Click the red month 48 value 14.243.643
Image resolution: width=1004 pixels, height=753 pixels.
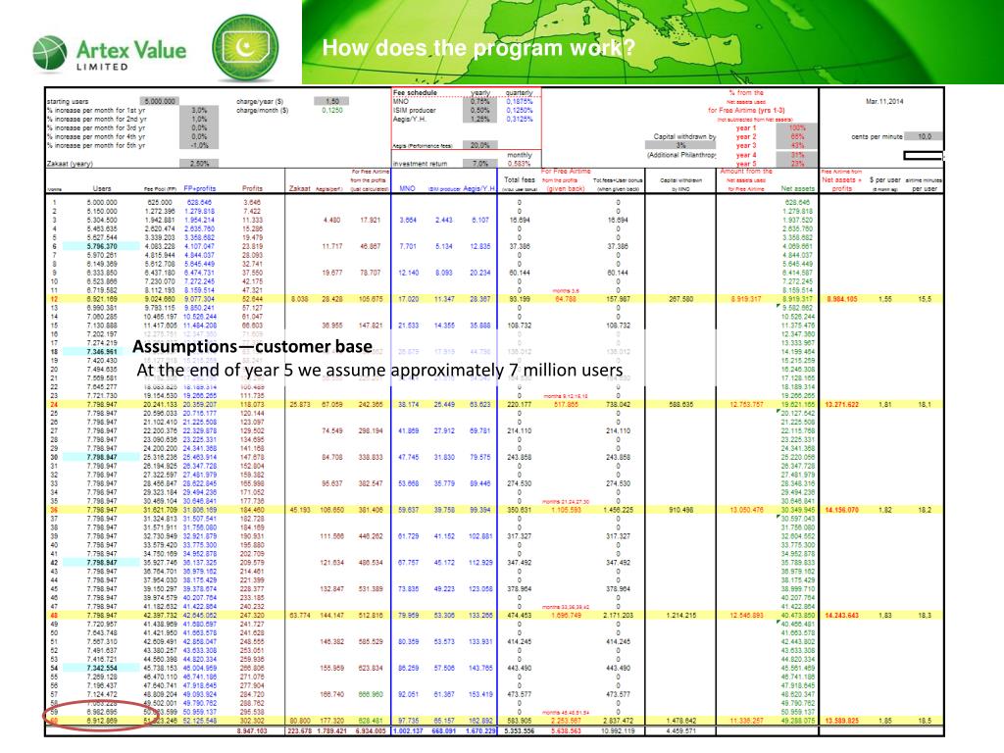(x=842, y=616)
